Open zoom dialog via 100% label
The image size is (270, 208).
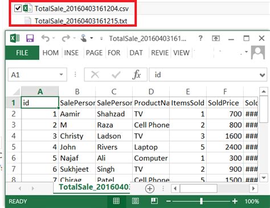click(252, 201)
